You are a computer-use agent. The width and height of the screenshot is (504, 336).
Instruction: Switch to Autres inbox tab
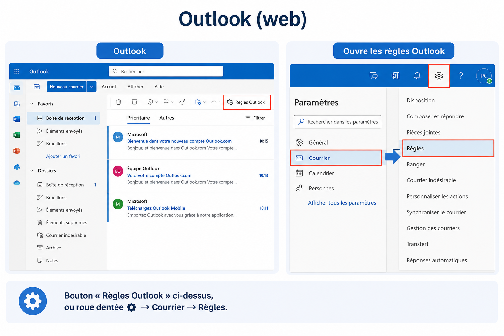click(x=167, y=118)
